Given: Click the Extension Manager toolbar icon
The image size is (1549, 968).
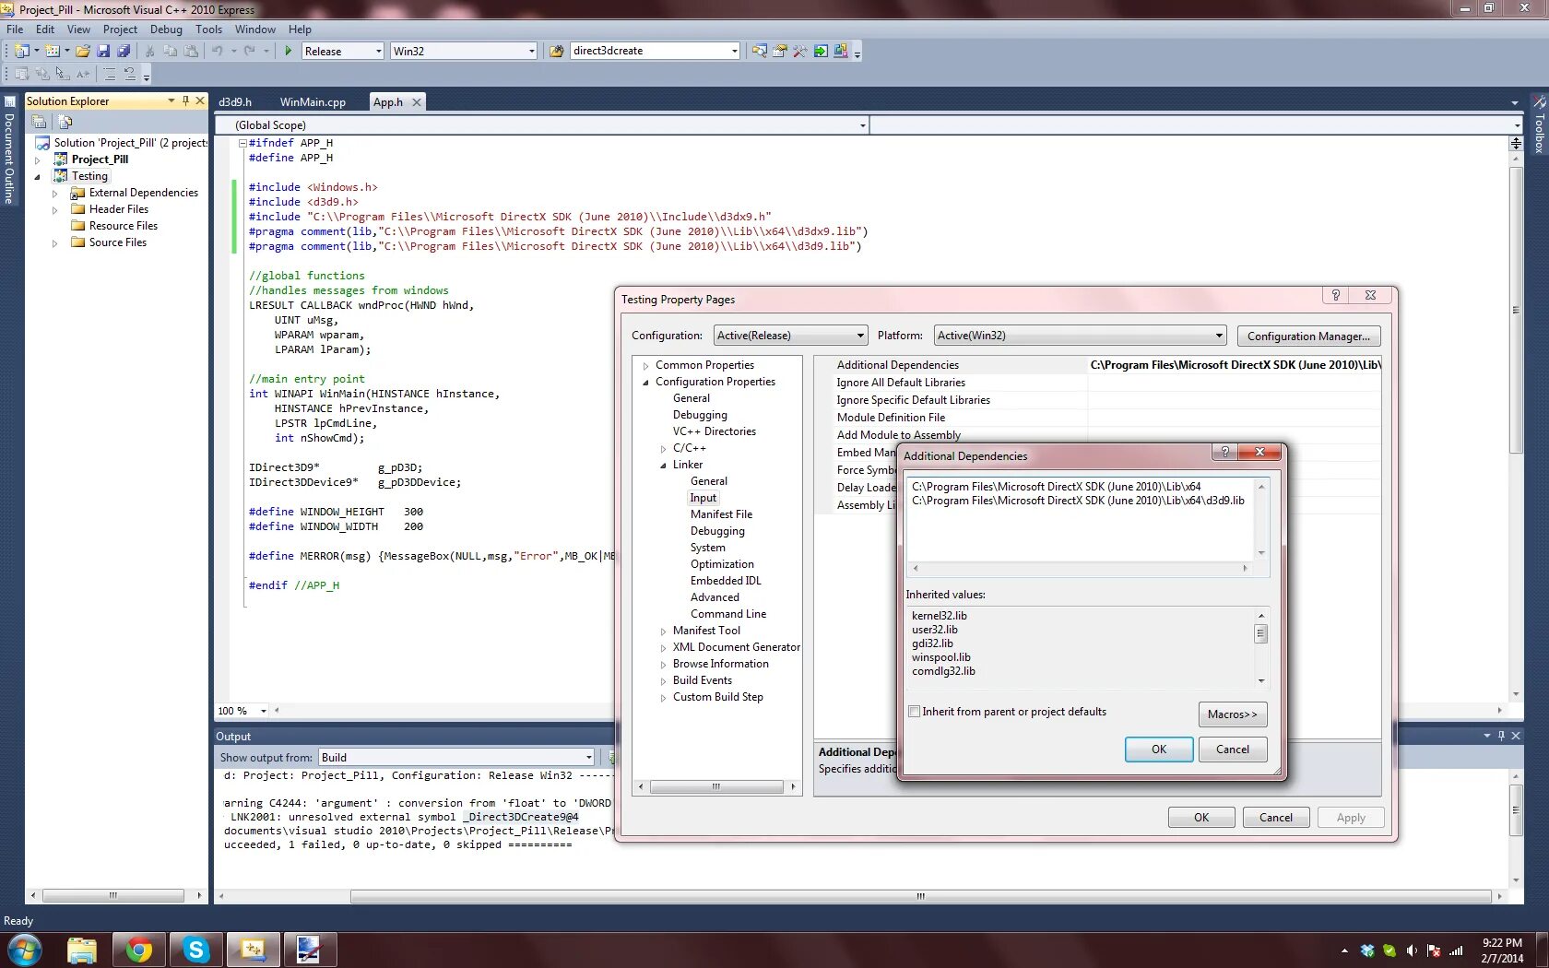Looking at the screenshot, I should [x=840, y=51].
